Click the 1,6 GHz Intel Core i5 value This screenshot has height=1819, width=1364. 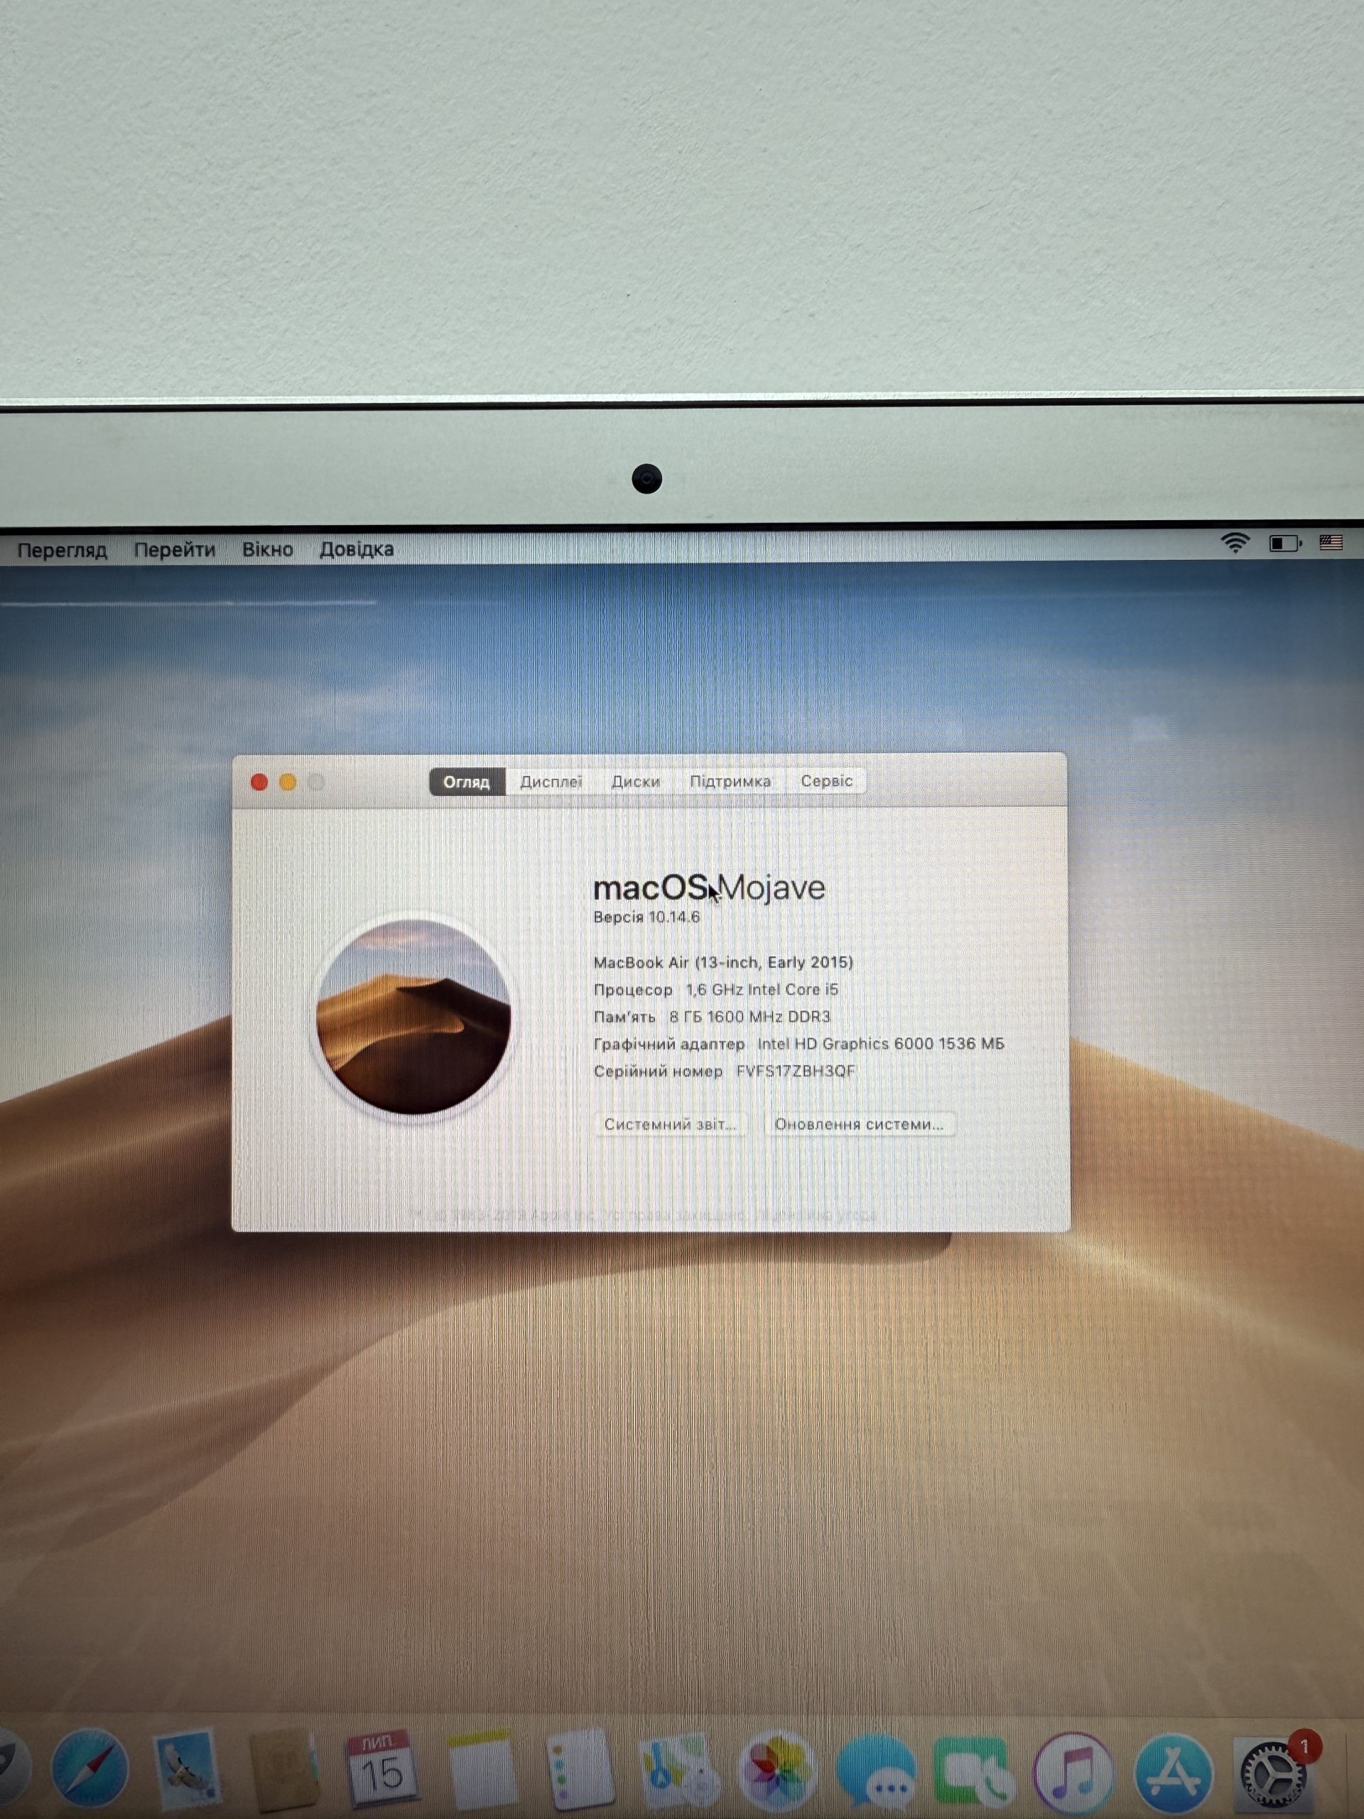click(762, 989)
